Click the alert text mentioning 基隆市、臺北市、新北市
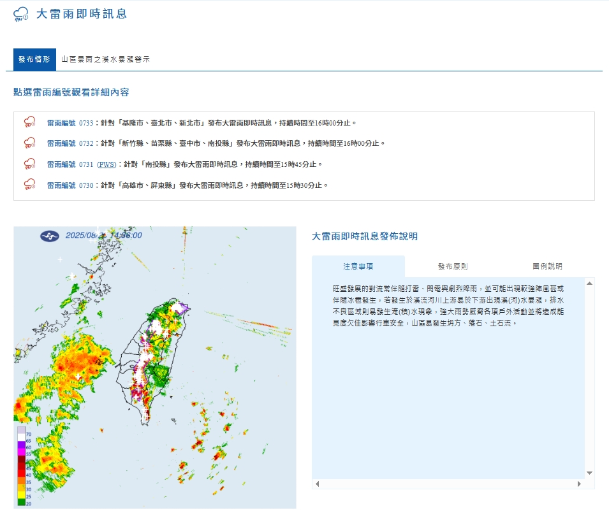This screenshot has width=609, height=518. 229,123
